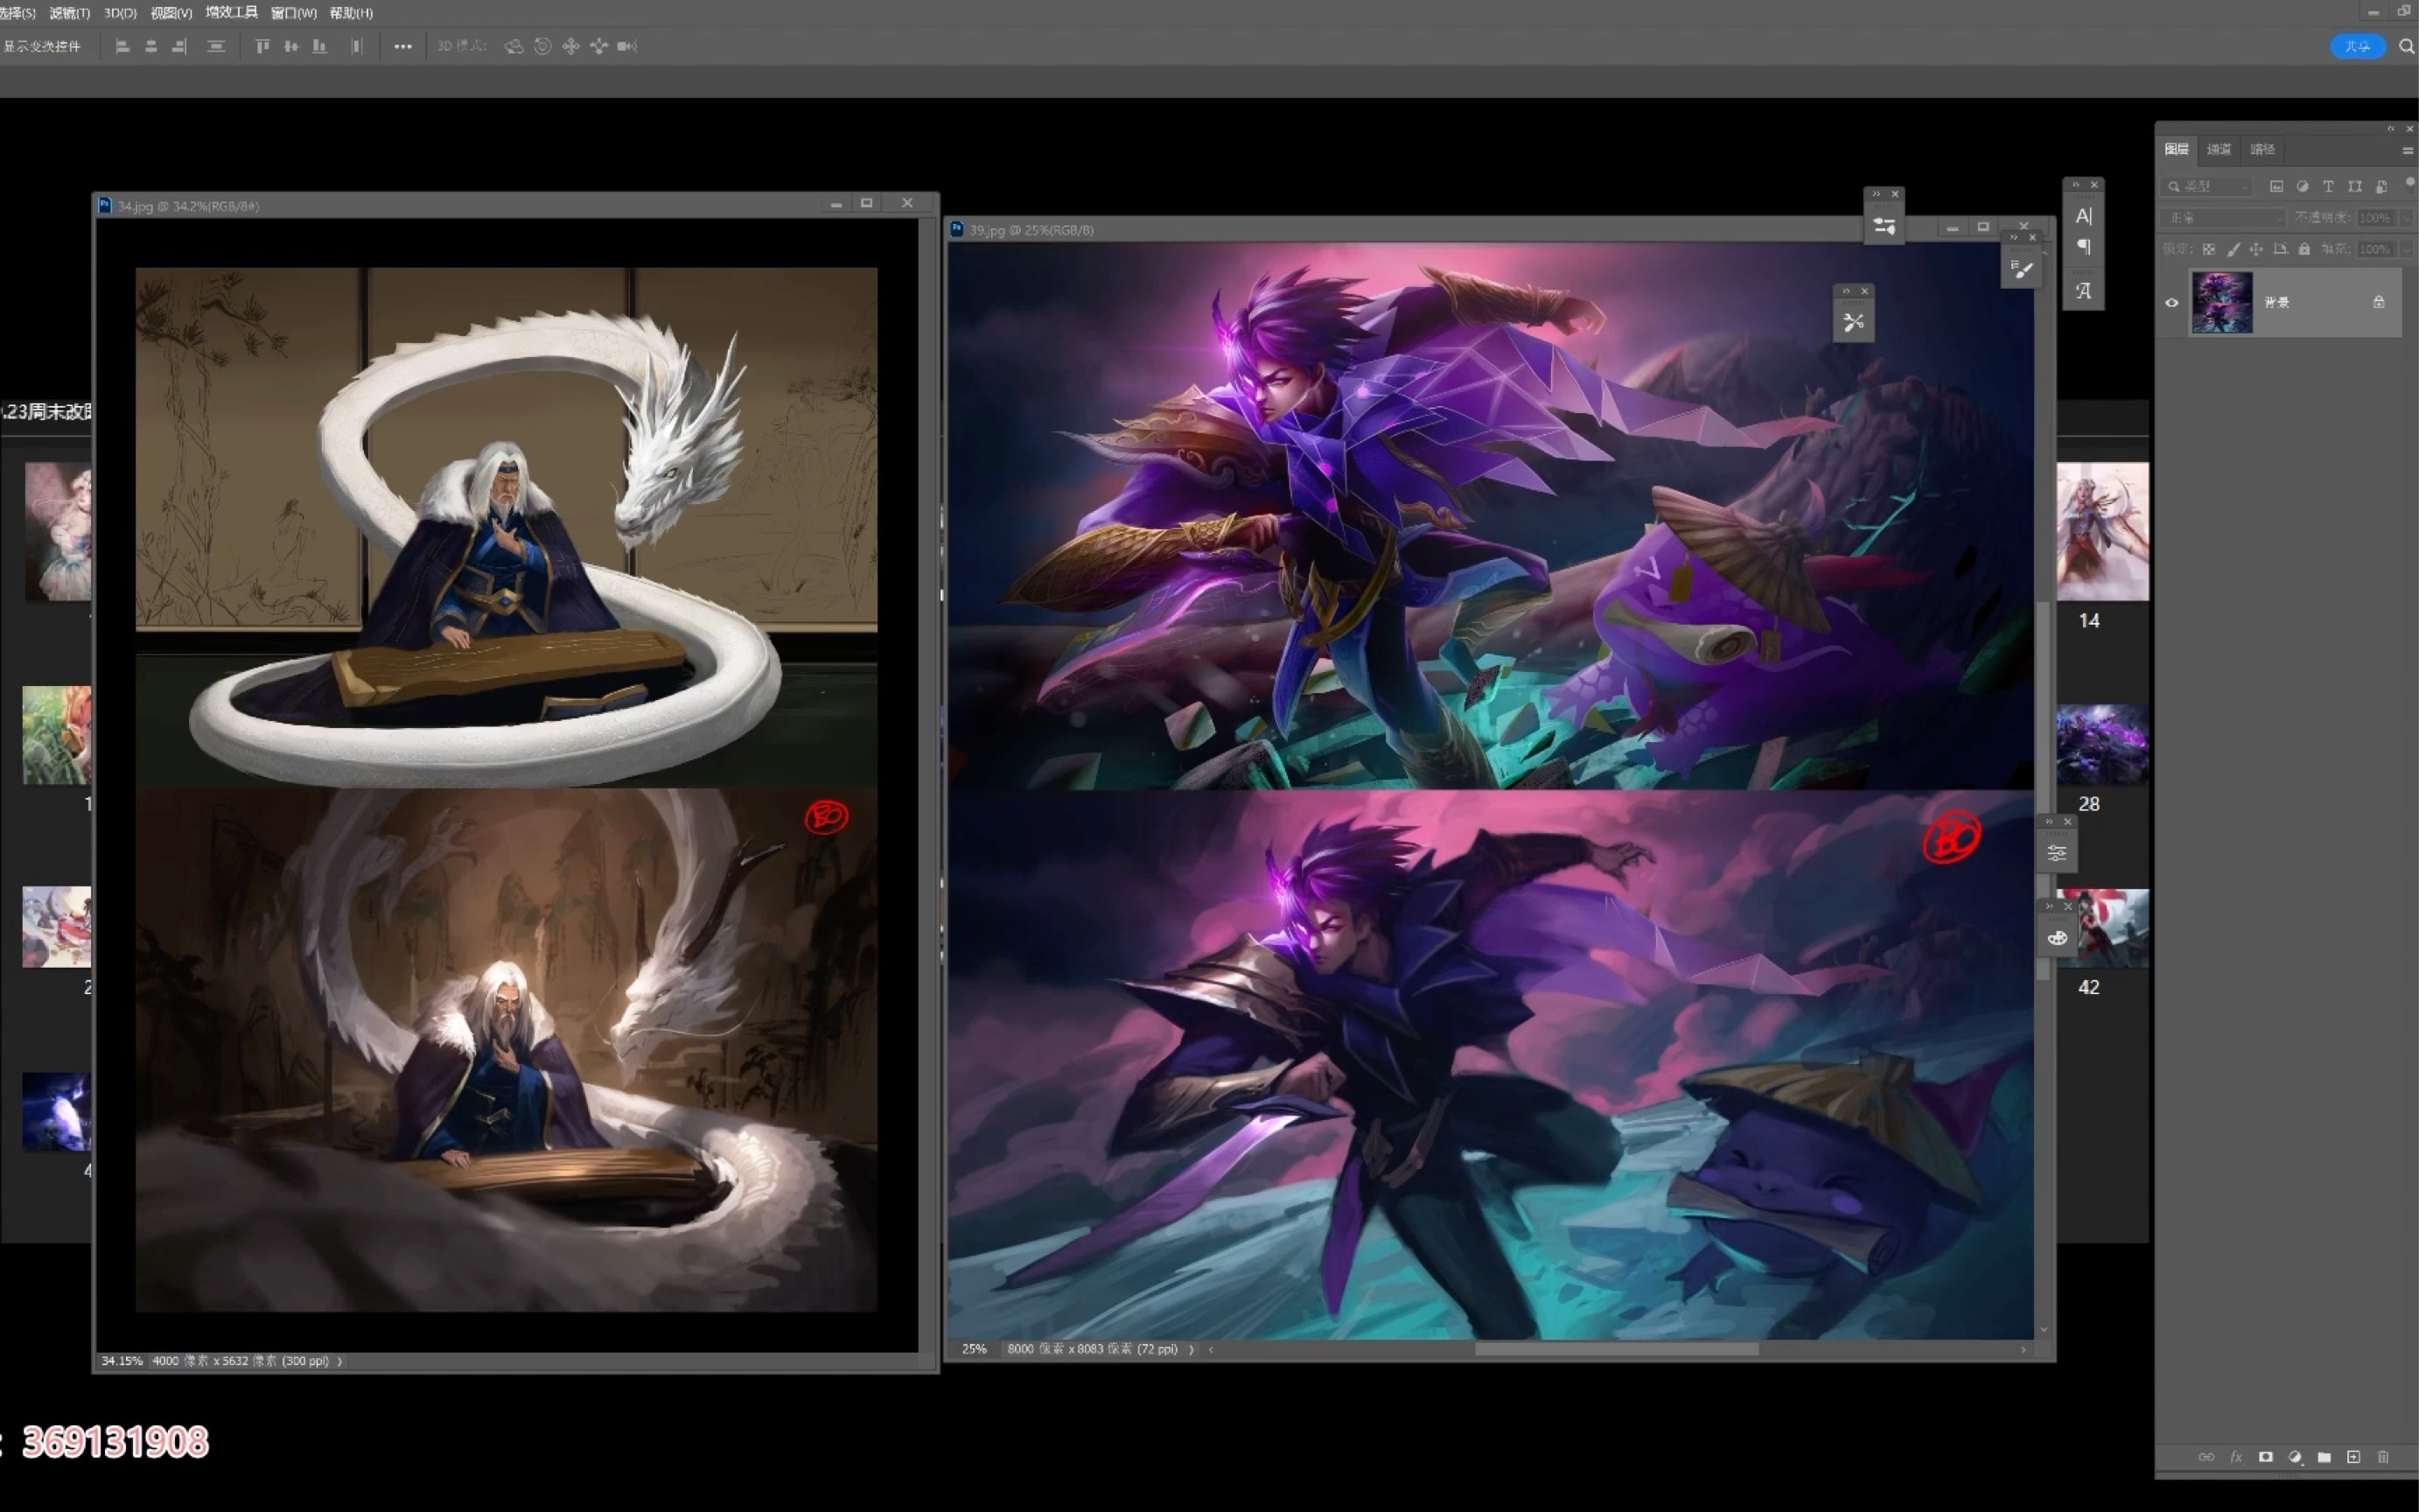
Task: Switch to the 通道 tab
Action: [x=2218, y=149]
